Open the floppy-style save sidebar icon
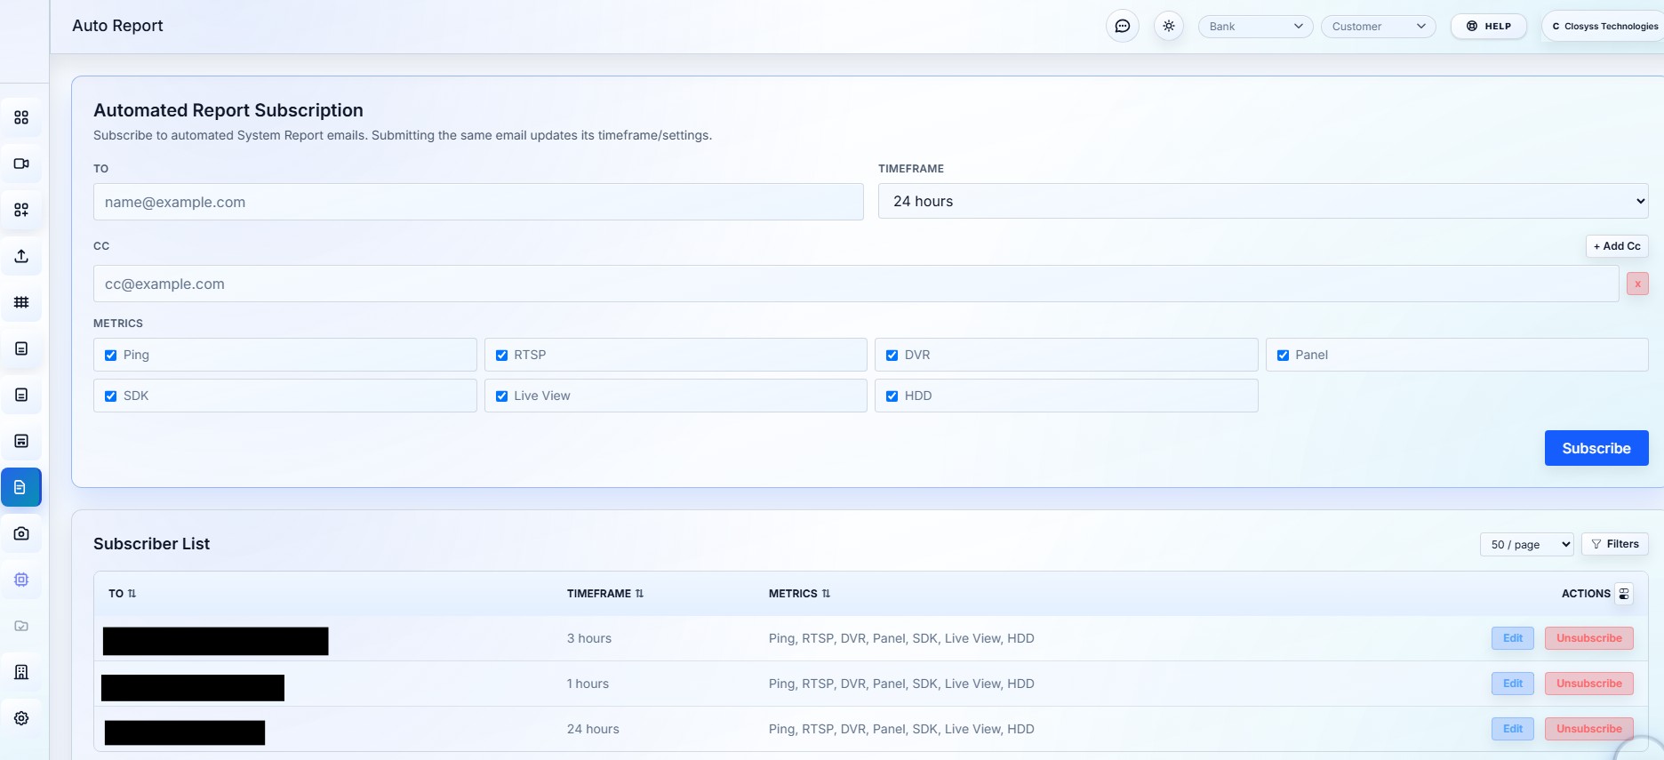This screenshot has width=1664, height=760. [x=21, y=441]
